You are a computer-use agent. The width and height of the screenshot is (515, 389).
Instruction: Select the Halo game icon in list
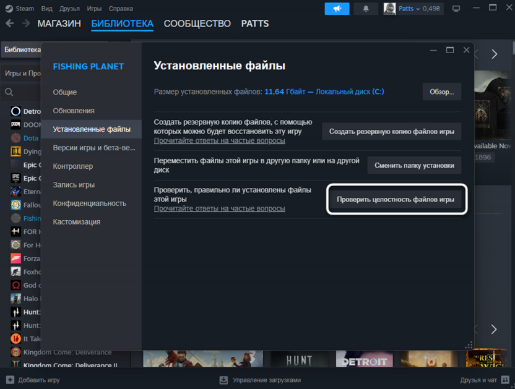coord(15,298)
